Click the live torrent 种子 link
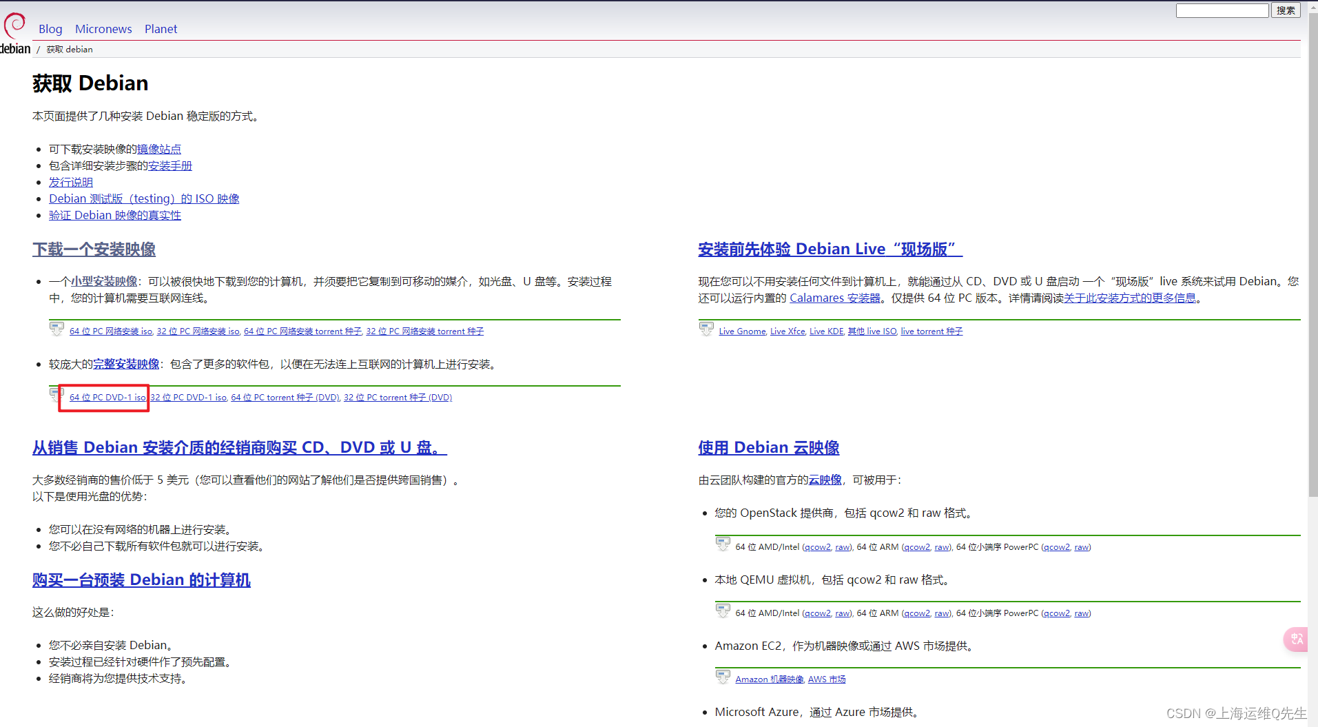Viewport: 1318px width, 727px height. pyautogui.click(x=931, y=331)
